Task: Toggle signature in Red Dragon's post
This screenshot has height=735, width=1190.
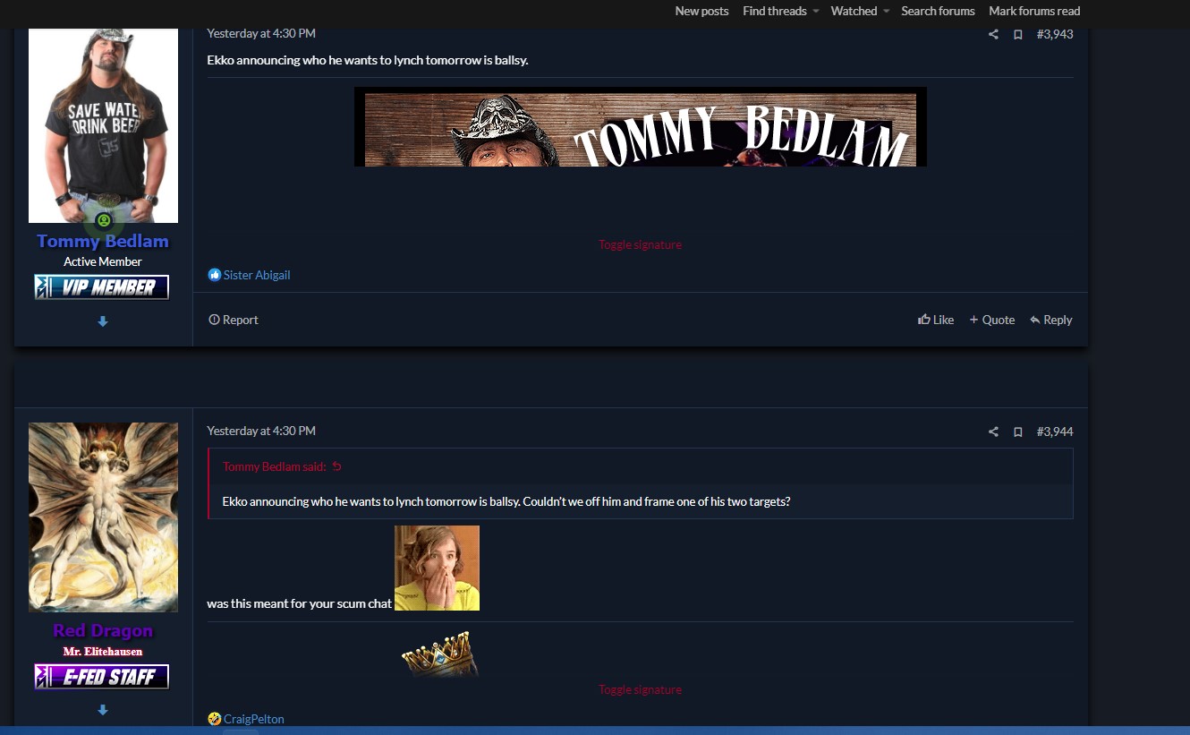Action: coord(640,689)
